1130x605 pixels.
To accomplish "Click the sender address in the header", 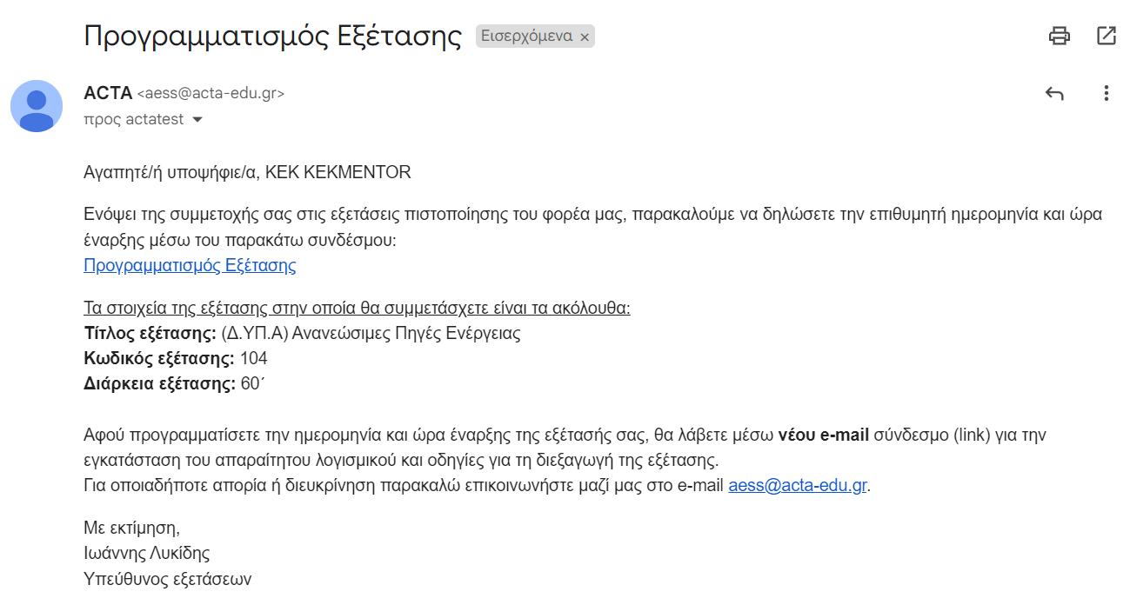I will pos(211,93).
